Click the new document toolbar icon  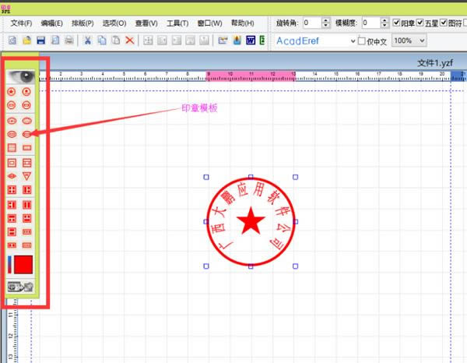(12, 41)
